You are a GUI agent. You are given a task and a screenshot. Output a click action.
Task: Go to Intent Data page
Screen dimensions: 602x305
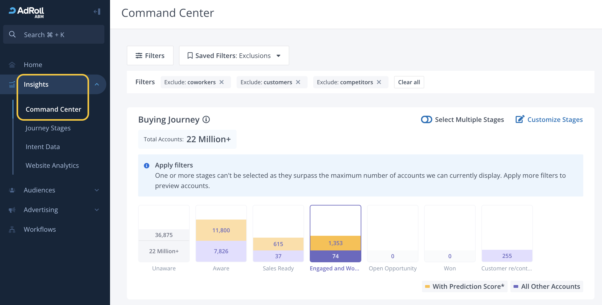click(x=43, y=147)
